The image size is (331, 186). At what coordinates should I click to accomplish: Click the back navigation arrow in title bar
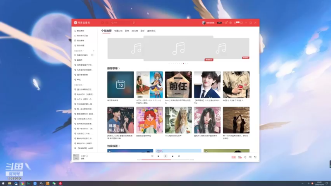(103, 23)
